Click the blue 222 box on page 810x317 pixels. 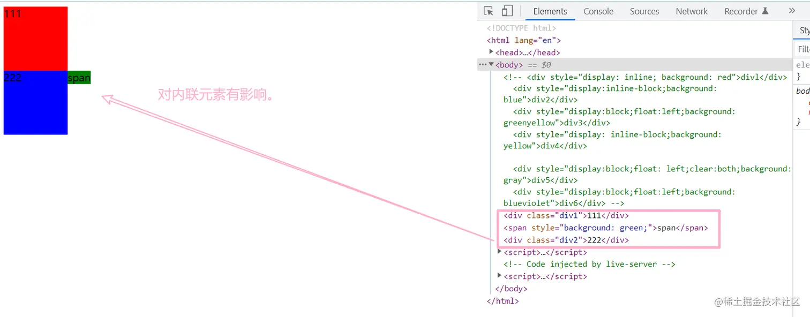coord(35,103)
